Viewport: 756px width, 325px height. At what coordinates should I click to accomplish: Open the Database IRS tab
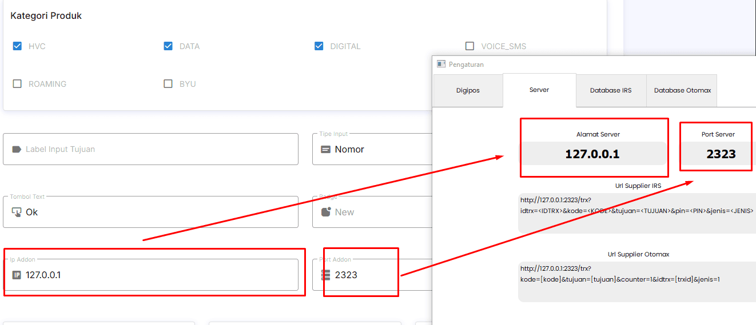pos(611,90)
